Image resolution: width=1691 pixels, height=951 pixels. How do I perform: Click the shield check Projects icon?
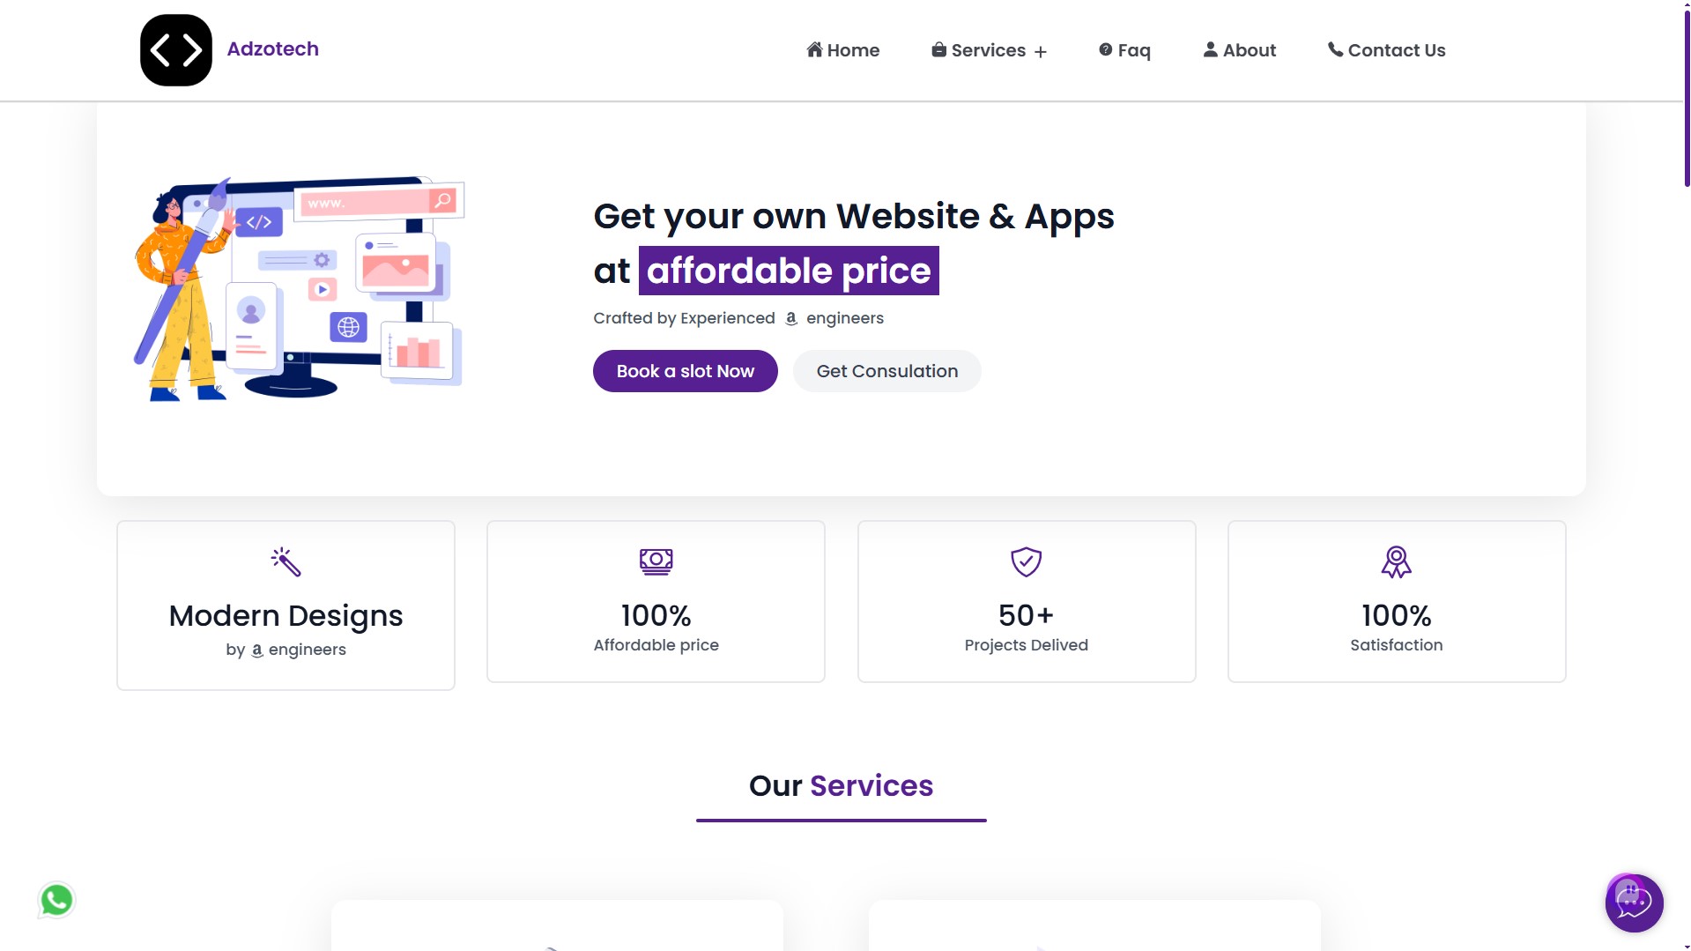pos(1026,561)
